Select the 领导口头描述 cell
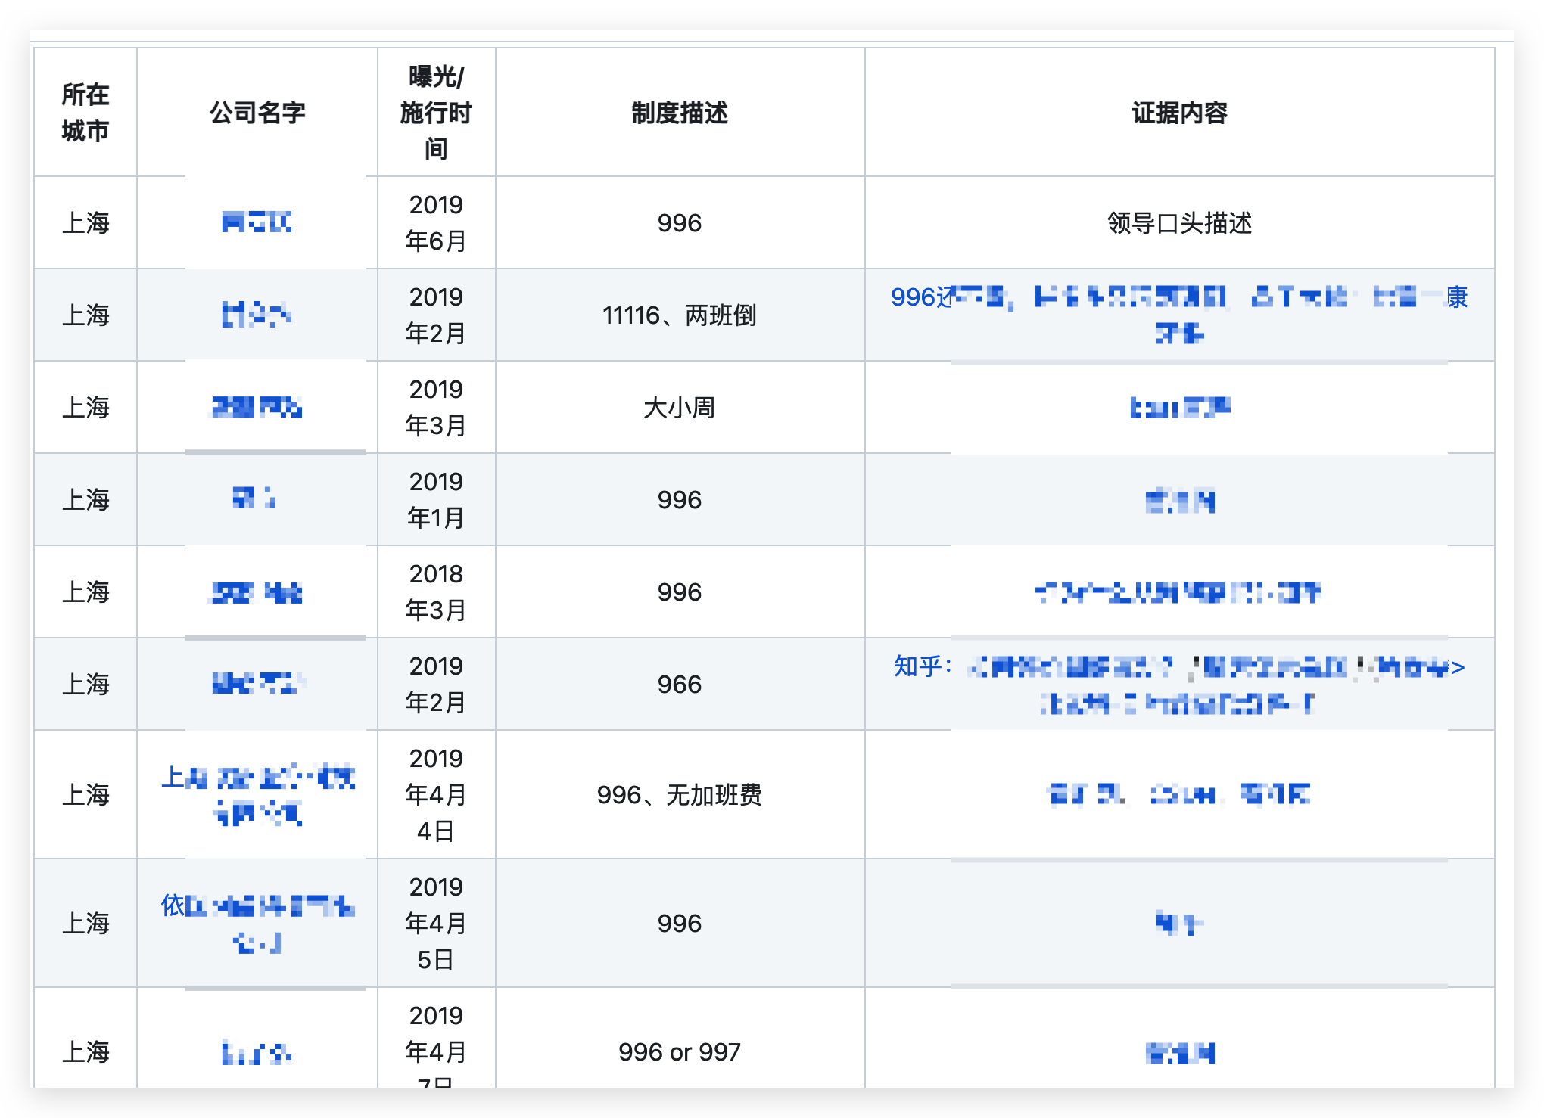The height and width of the screenshot is (1118, 1544). click(1179, 222)
